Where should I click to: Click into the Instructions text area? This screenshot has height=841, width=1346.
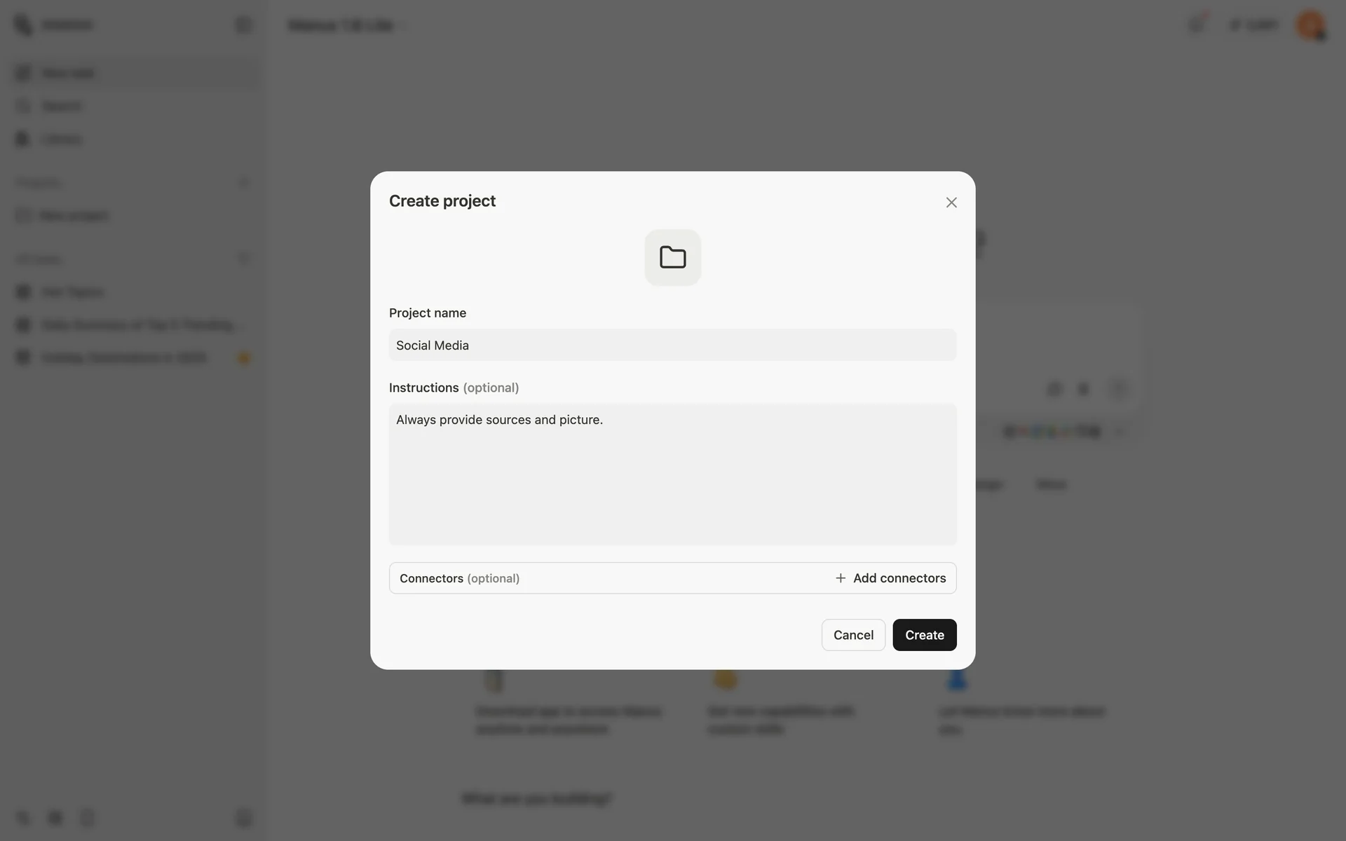pos(672,474)
